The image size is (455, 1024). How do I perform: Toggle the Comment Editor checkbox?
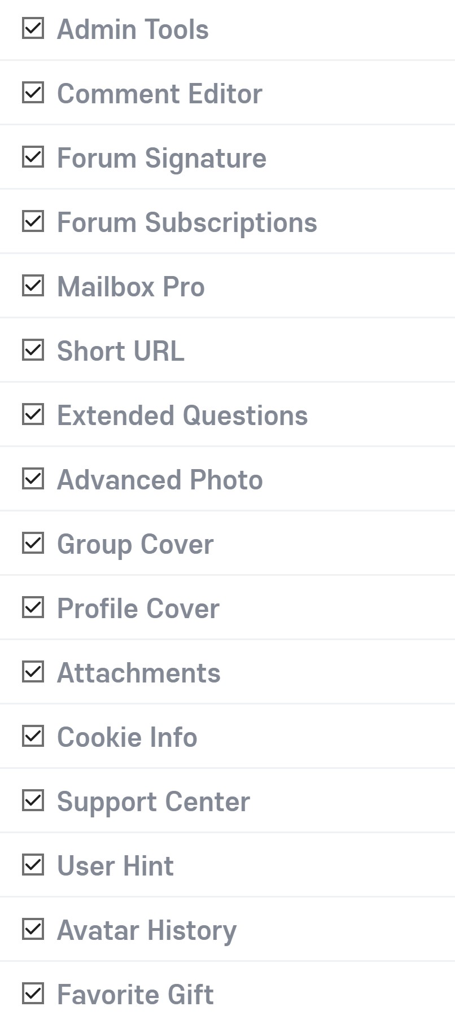click(33, 93)
